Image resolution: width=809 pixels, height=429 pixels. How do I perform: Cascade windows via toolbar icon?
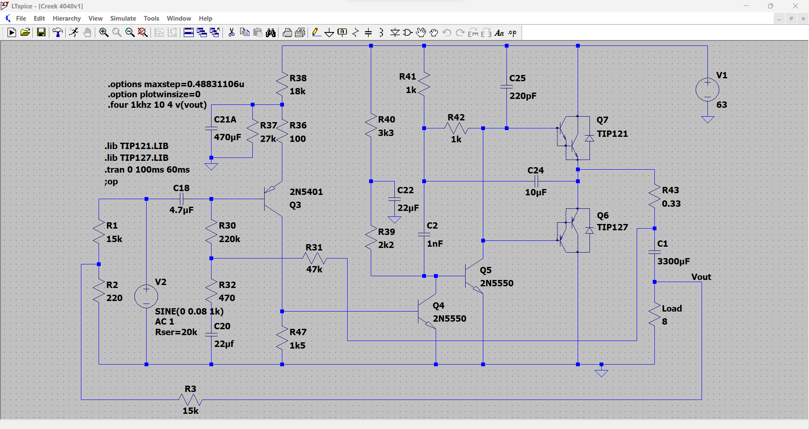[202, 33]
